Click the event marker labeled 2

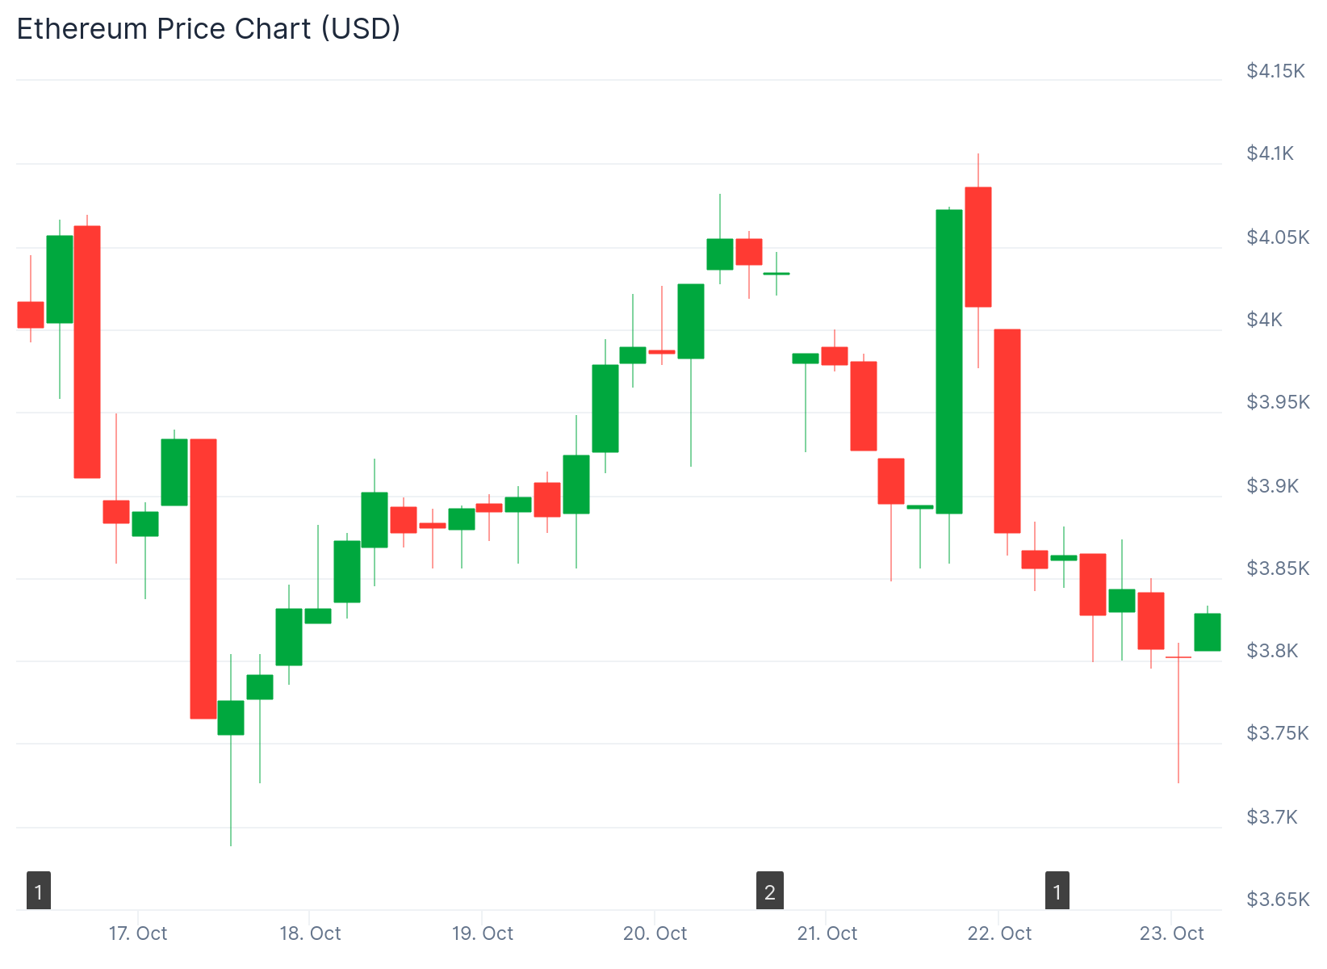pyautogui.click(x=769, y=891)
